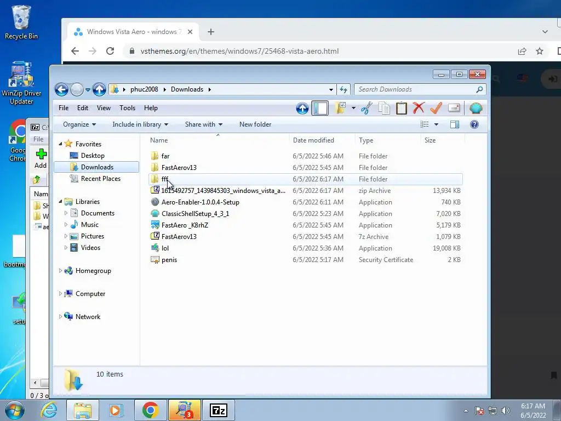Cut selection using the scissors icon

[367, 108]
